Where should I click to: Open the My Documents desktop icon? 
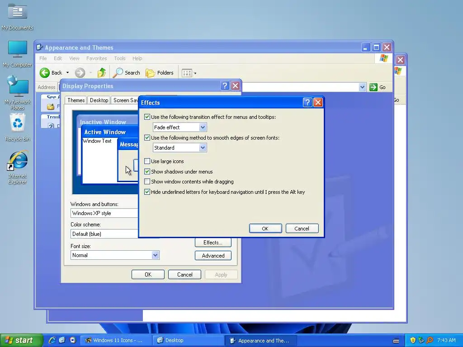[x=17, y=17]
